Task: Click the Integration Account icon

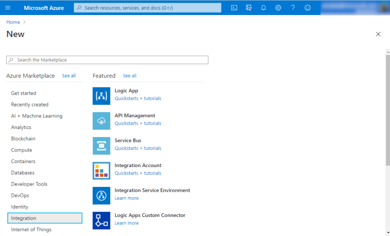Action: pos(101,171)
